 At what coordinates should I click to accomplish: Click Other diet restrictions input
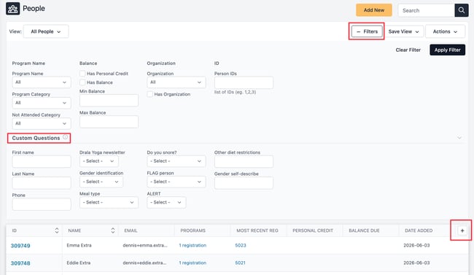pyautogui.click(x=244, y=161)
